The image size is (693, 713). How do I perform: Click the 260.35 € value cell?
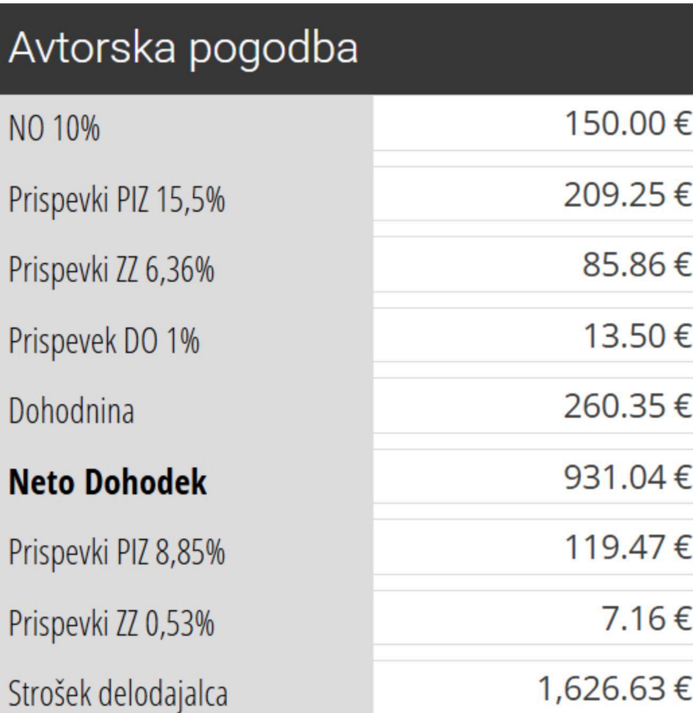615,407
